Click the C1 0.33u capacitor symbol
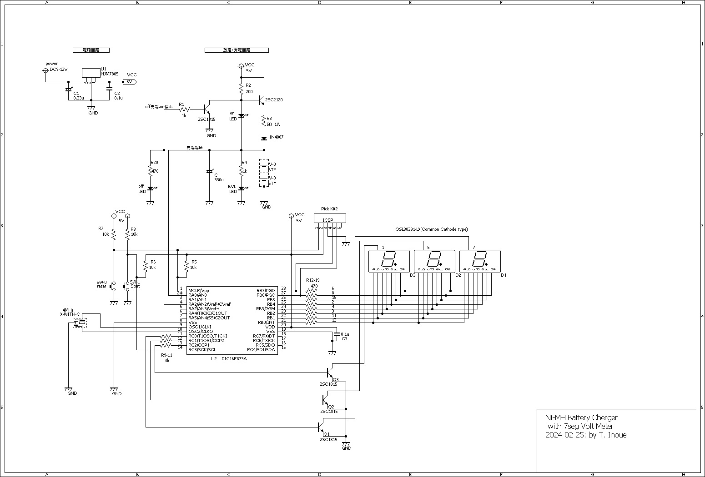 point(68,89)
